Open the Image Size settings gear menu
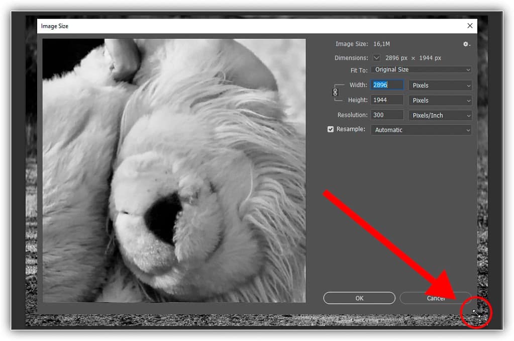This screenshot has height=341, width=514. [x=466, y=44]
